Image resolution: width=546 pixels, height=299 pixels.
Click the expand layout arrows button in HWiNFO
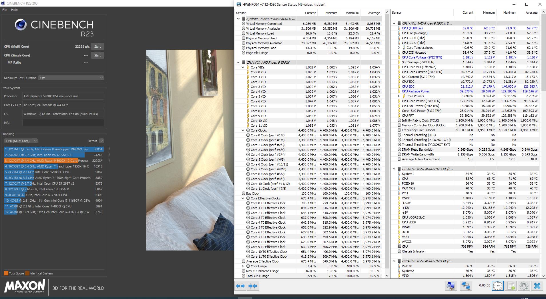click(x=240, y=286)
